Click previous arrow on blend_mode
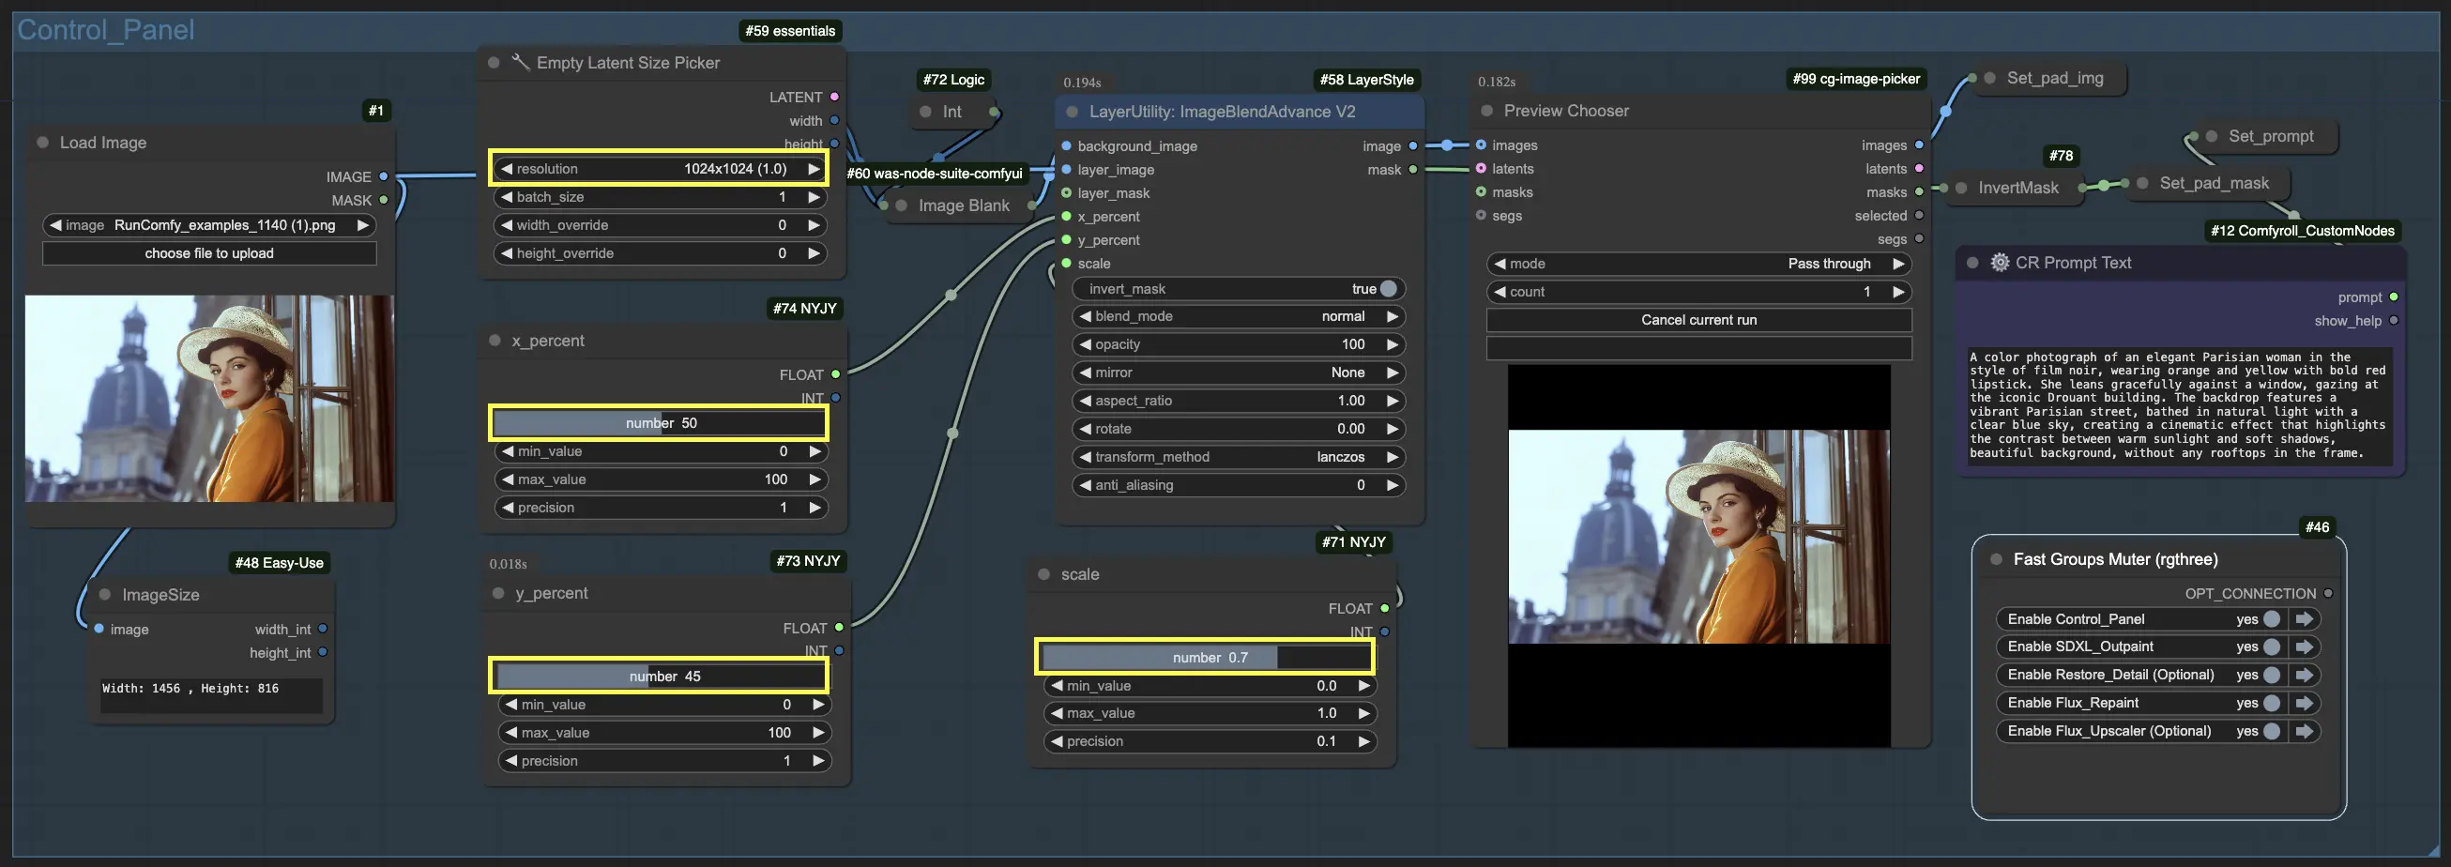The height and width of the screenshot is (867, 2451). point(1085,317)
